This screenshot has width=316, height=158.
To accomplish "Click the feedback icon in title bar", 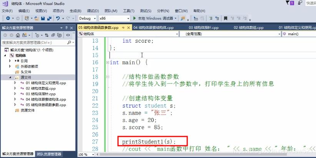I will [300, 3].
